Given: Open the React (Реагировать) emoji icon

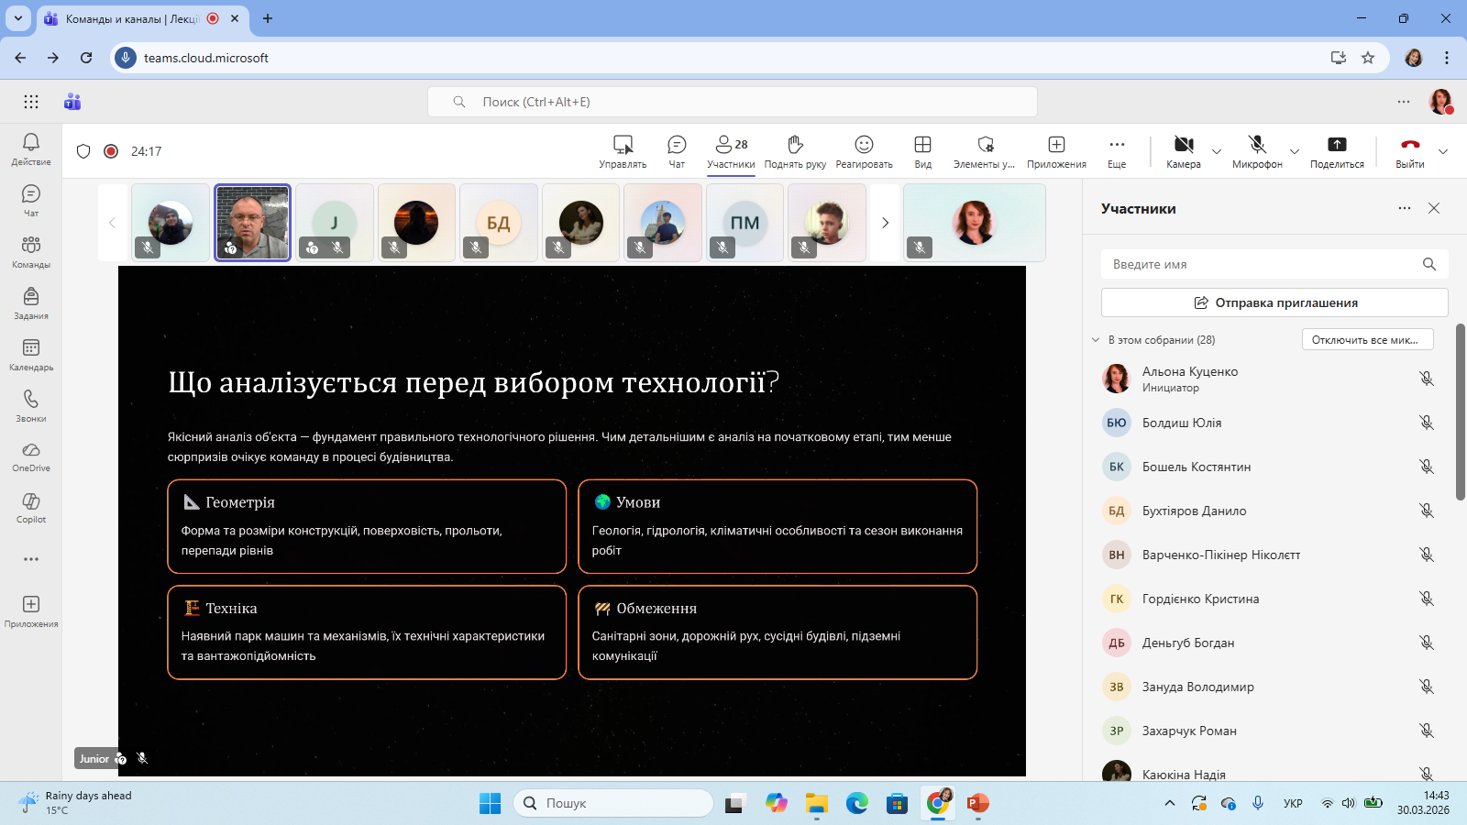Looking at the screenshot, I should (x=864, y=145).
